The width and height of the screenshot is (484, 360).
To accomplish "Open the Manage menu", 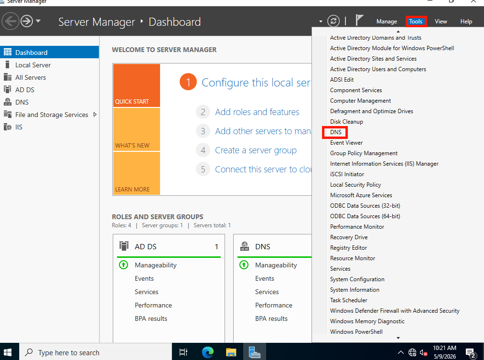I will (387, 21).
